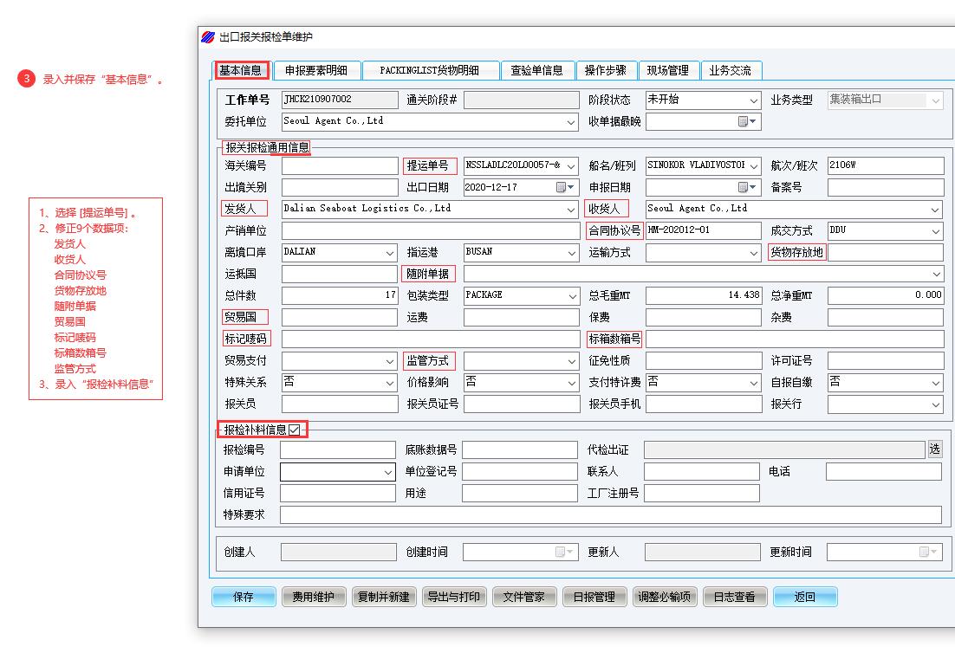Open the 查验单信息 tab

(536, 71)
